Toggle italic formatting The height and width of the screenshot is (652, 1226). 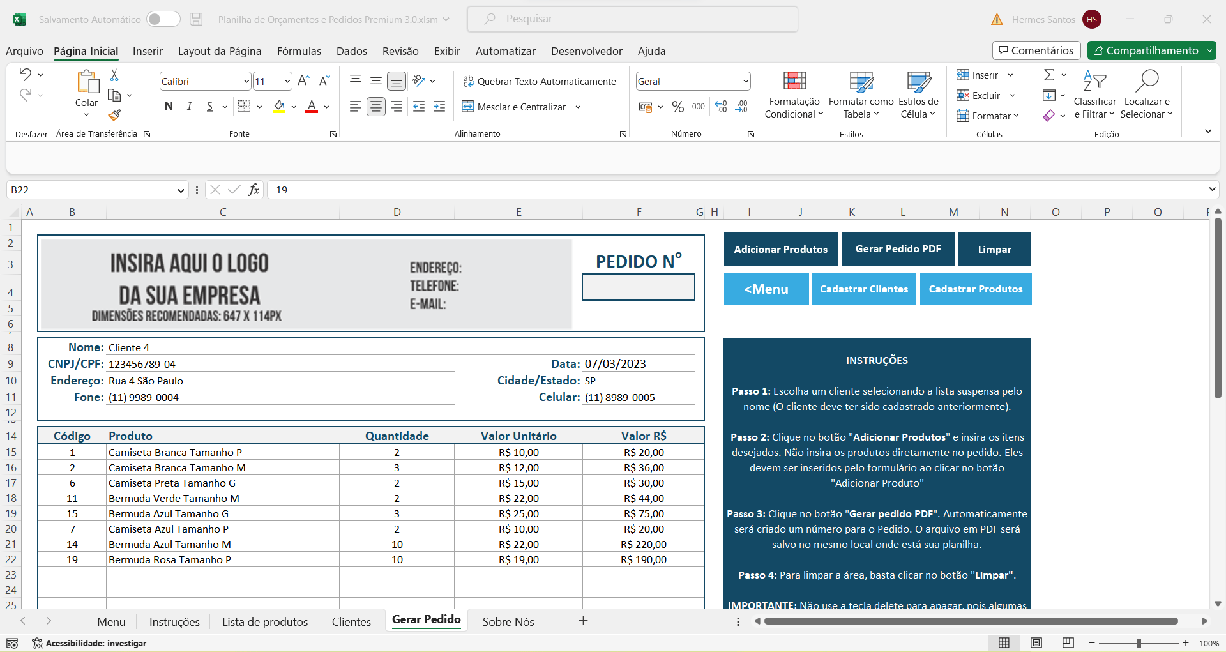(x=190, y=107)
